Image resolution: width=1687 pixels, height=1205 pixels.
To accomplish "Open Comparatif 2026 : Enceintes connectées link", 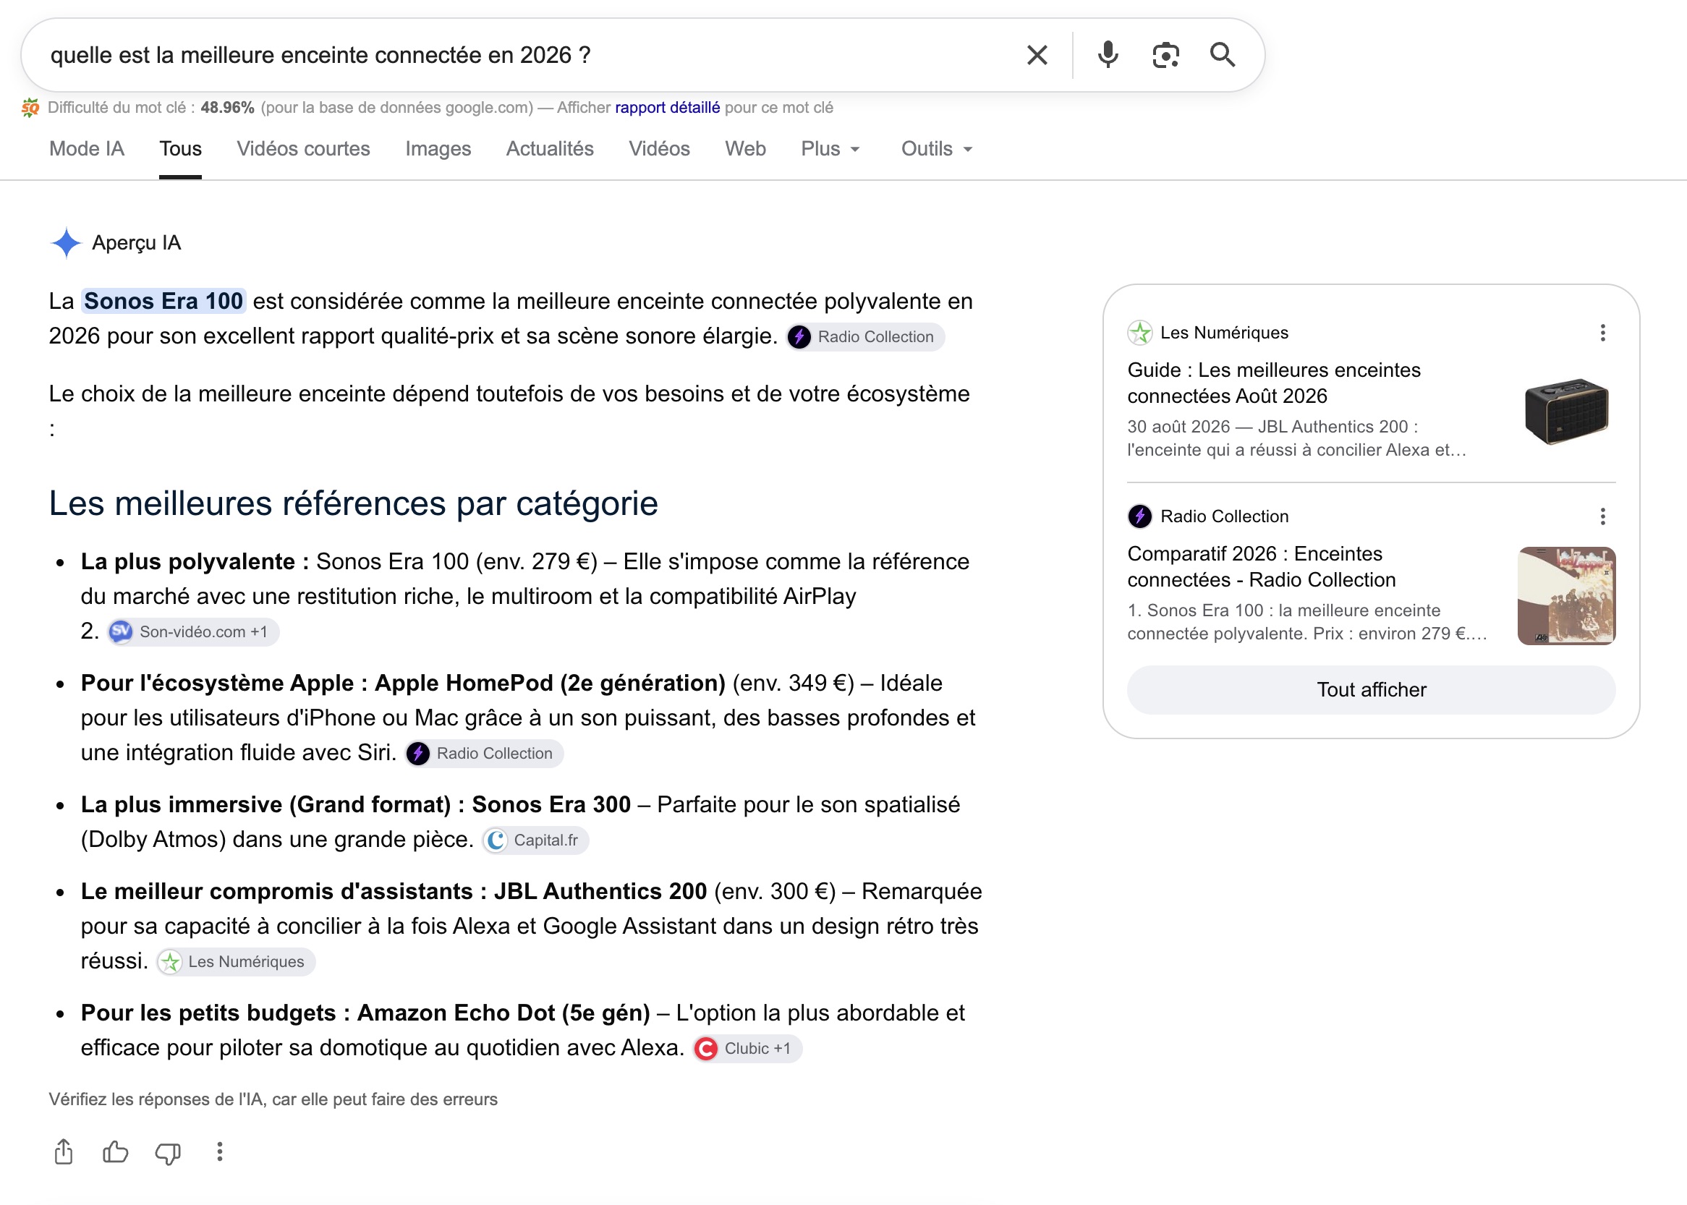I will [x=1262, y=567].
